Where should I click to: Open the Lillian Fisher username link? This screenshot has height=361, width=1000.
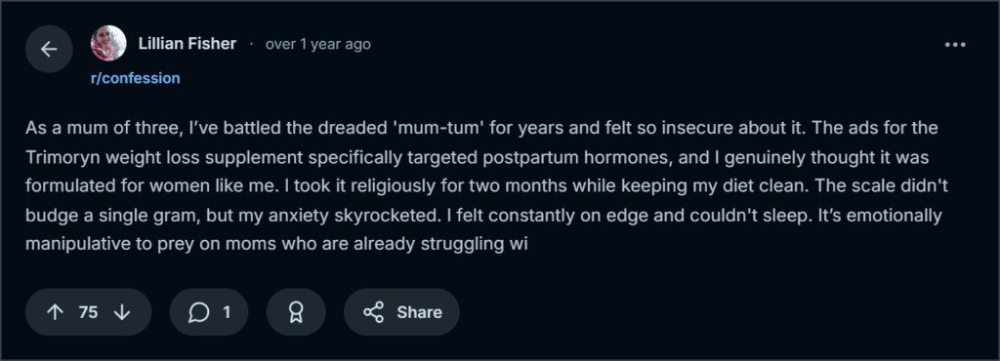187,44
